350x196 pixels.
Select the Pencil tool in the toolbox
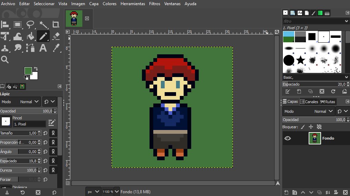pos(43,36)
